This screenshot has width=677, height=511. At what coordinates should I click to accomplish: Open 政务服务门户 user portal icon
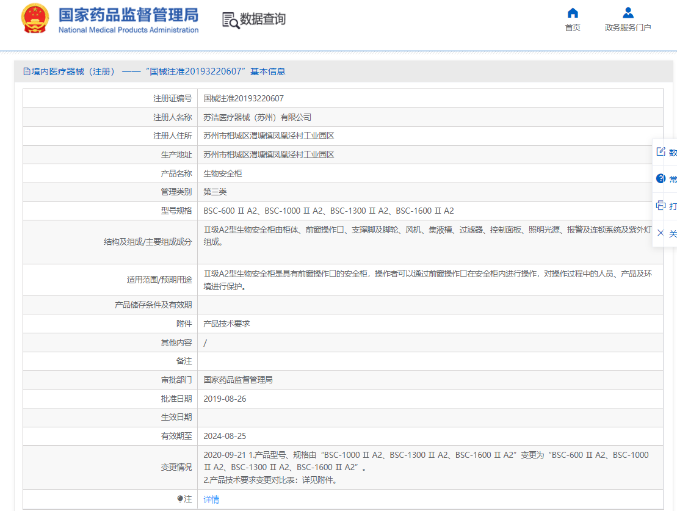(628, 13)
